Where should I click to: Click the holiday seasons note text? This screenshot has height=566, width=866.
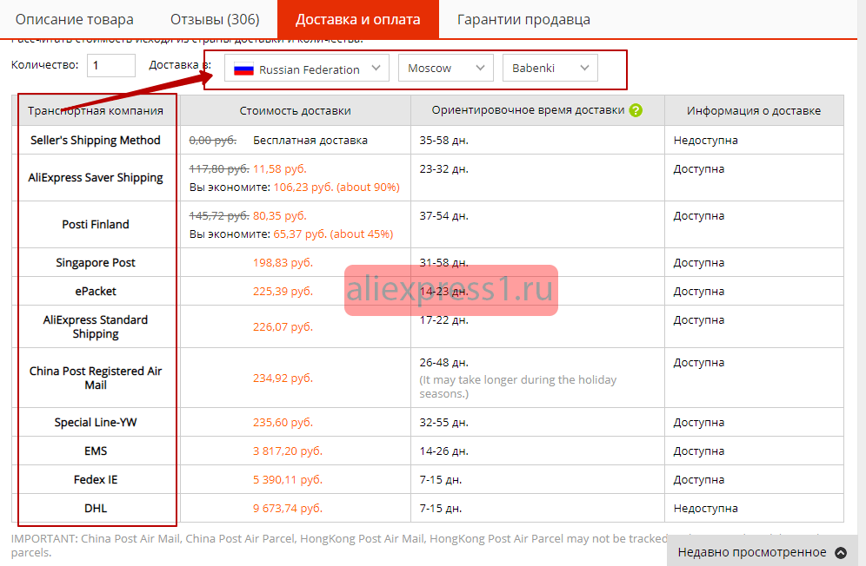coord(518,386)
